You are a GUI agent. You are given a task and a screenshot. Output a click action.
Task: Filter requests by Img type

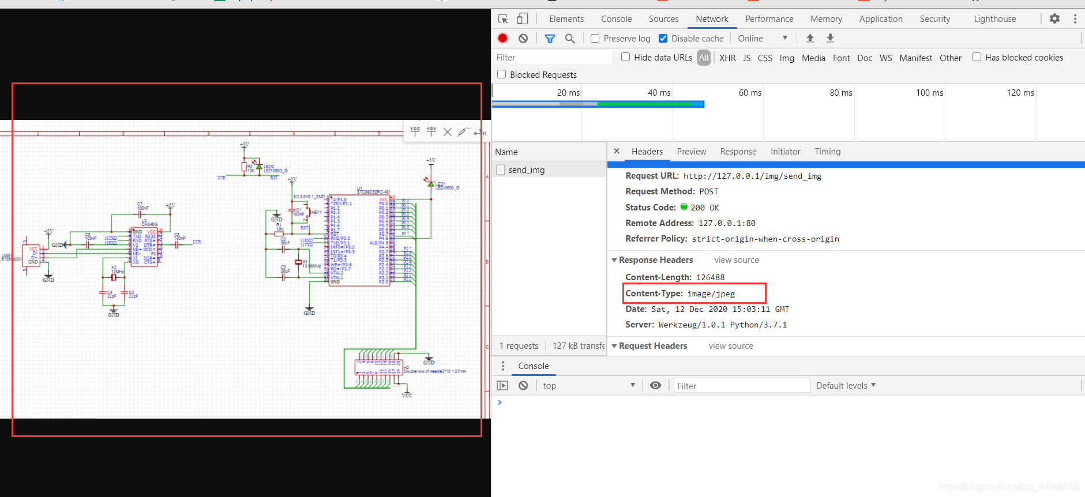pos(787,58)
